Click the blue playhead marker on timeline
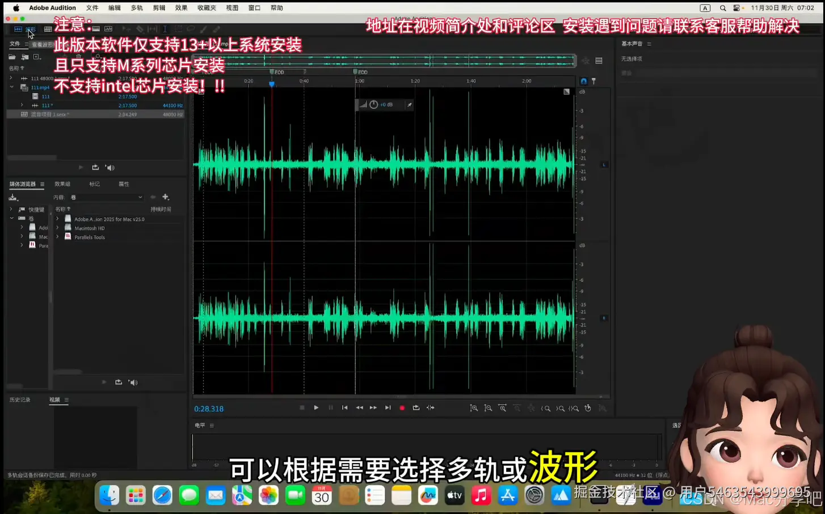 [272, 84]
